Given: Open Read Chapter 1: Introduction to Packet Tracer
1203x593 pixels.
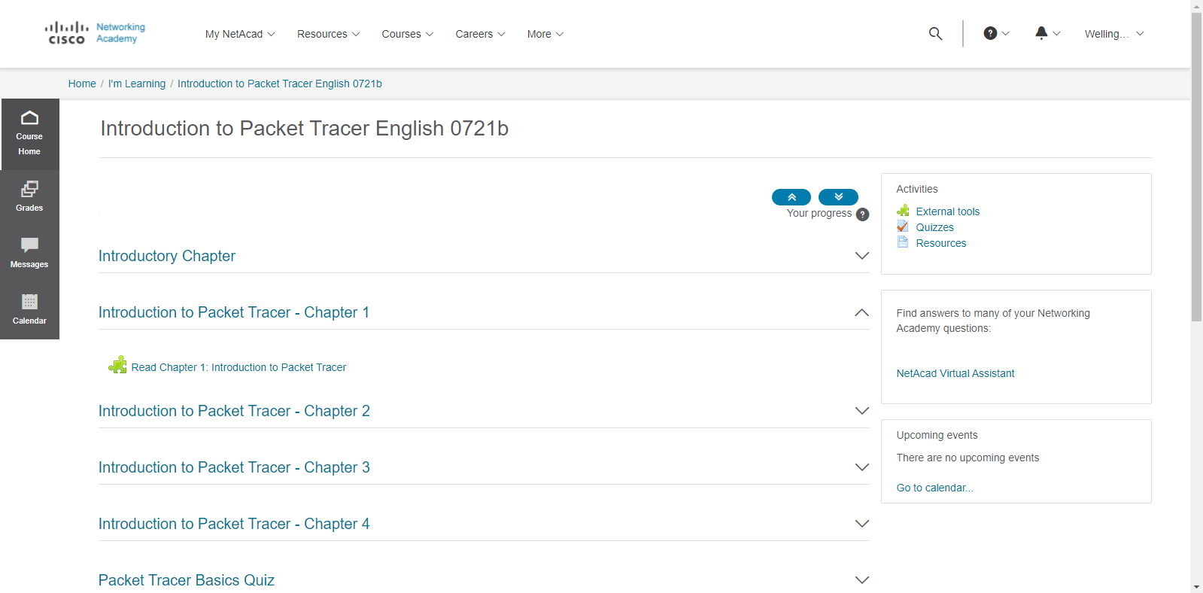Looking at the screenshot, I should point(238,367).
